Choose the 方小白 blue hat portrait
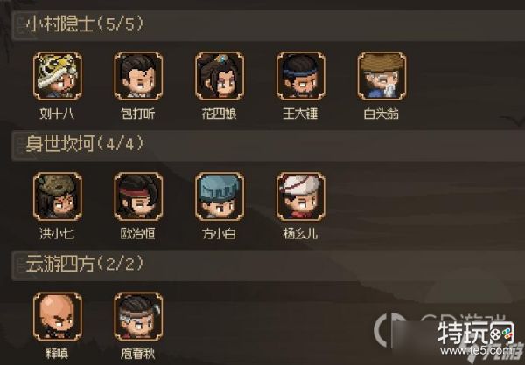The height and width of the screenshot is (365, 525). pos(220,196)
